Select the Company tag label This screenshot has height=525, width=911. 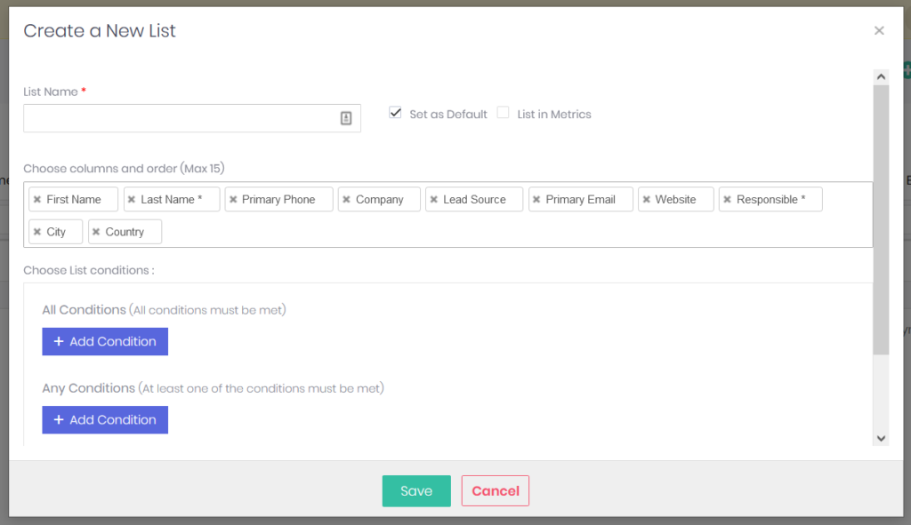379,200
